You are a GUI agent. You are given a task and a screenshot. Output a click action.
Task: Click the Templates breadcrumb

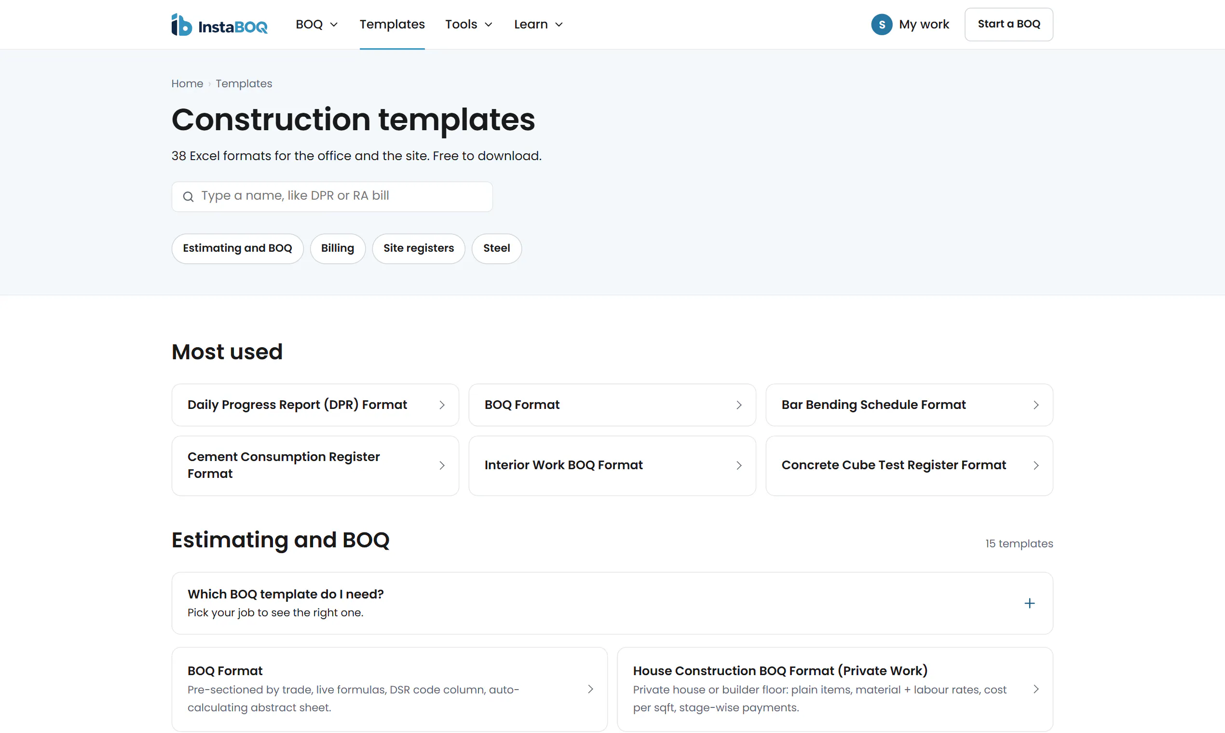pyautogui.click(x=244, y=83)
